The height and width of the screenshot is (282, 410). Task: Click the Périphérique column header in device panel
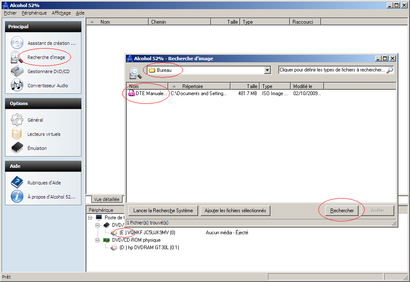(106, 210)
